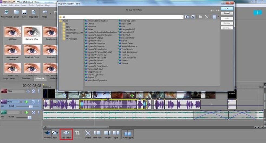Screen dimensions: 266x143
Task: Open the Insert menu
Action: pyautogui.click(x=24, y=5)
